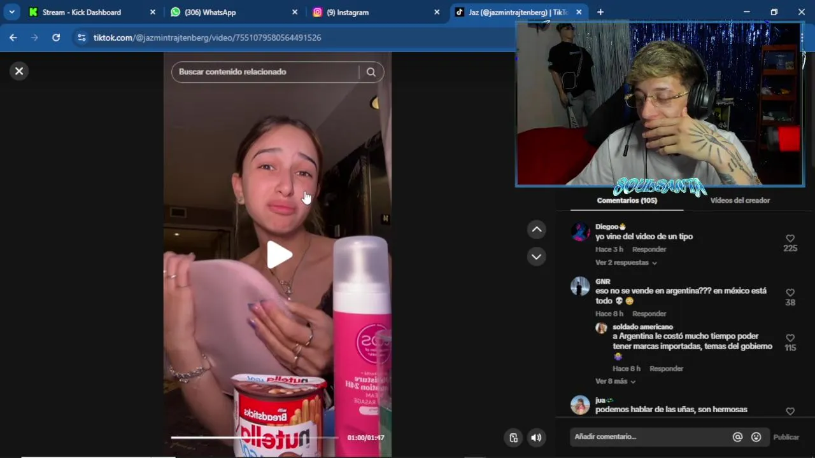Open site information icon beside URL
815x458 pixels.
tap(81, 38)
